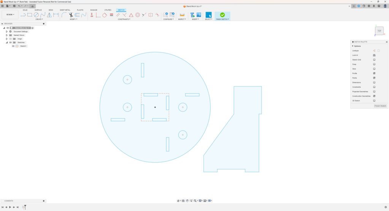
Task: Toggle visibility eye of Sketch1
Action: tap(13, 46)
